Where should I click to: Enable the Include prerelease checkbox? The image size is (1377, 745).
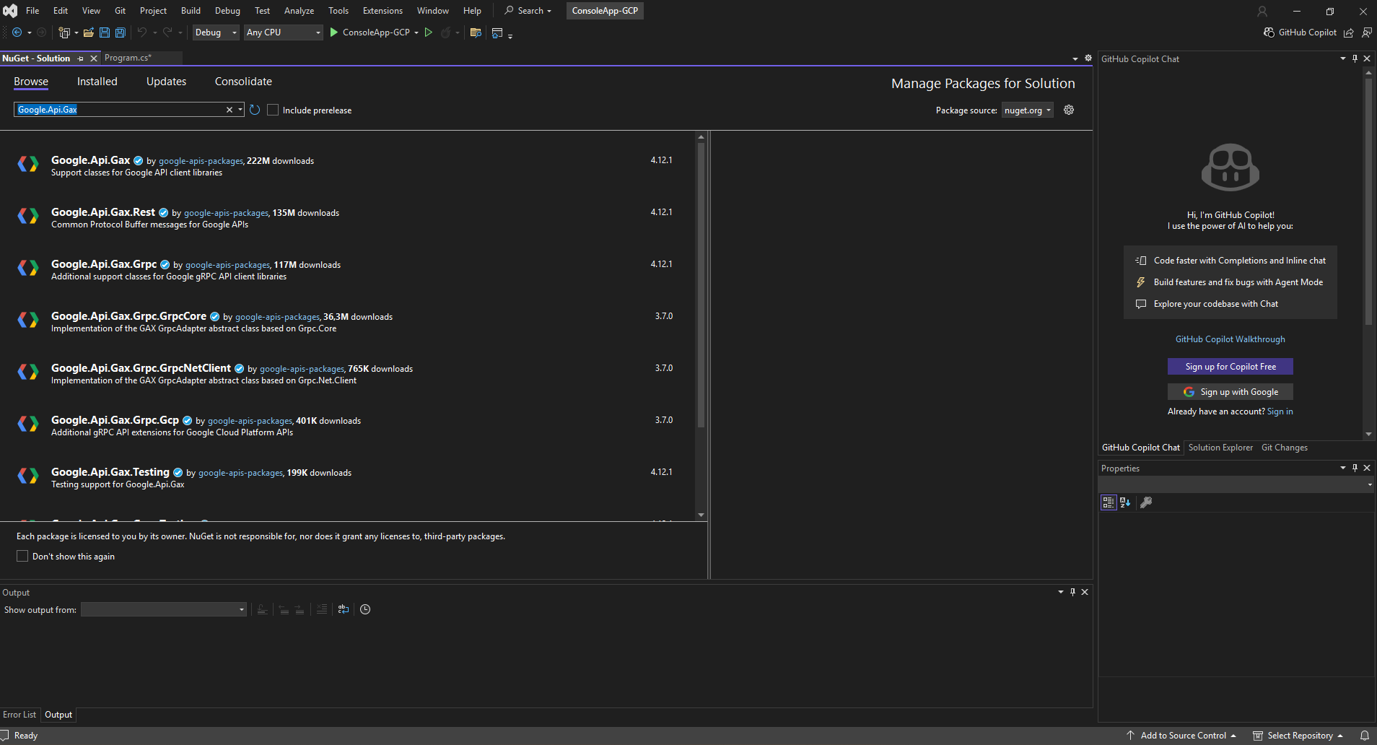pyautogui.click(x=273, y=110)
